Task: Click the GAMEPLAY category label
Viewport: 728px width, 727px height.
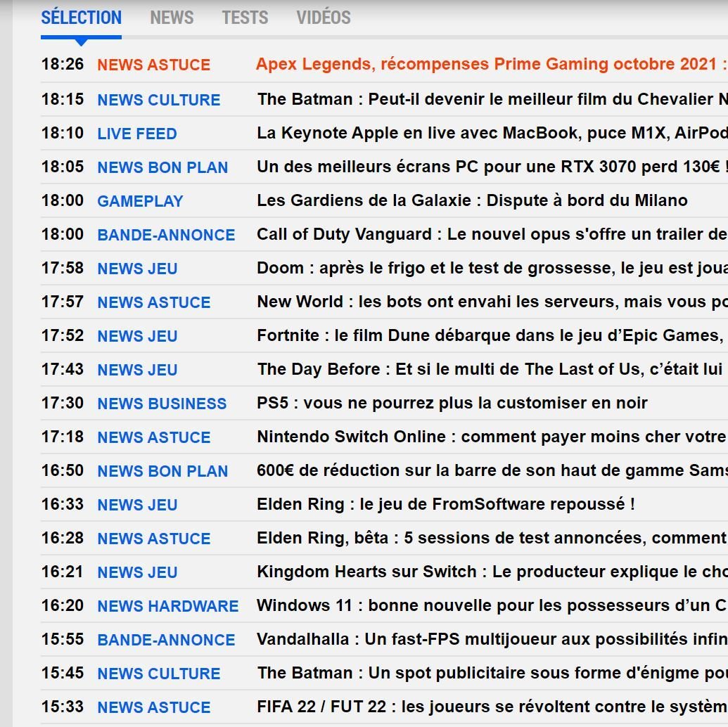Action: tap(140, 201)
